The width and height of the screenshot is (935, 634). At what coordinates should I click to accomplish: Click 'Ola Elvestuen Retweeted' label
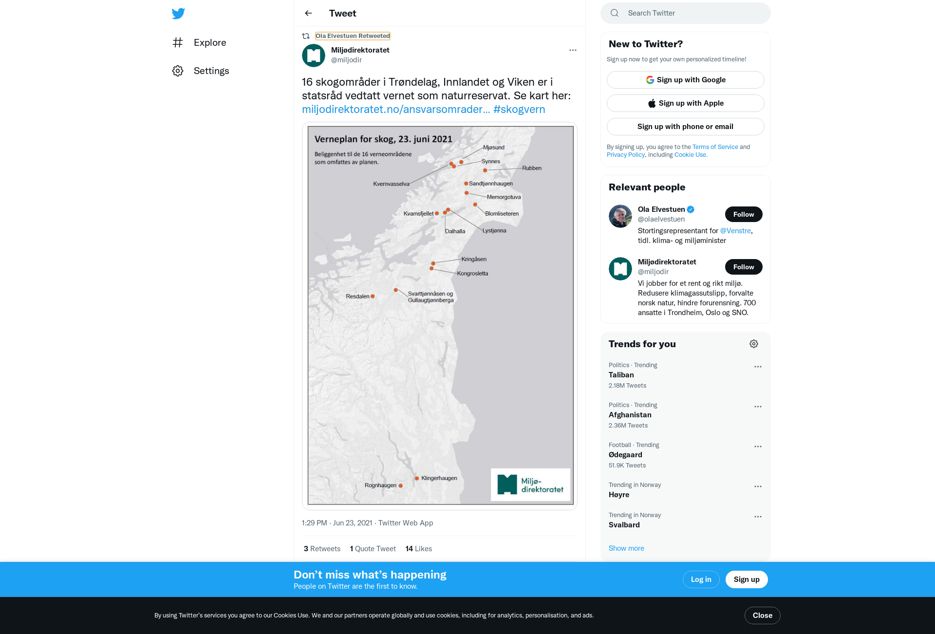(x=353, y=36)
